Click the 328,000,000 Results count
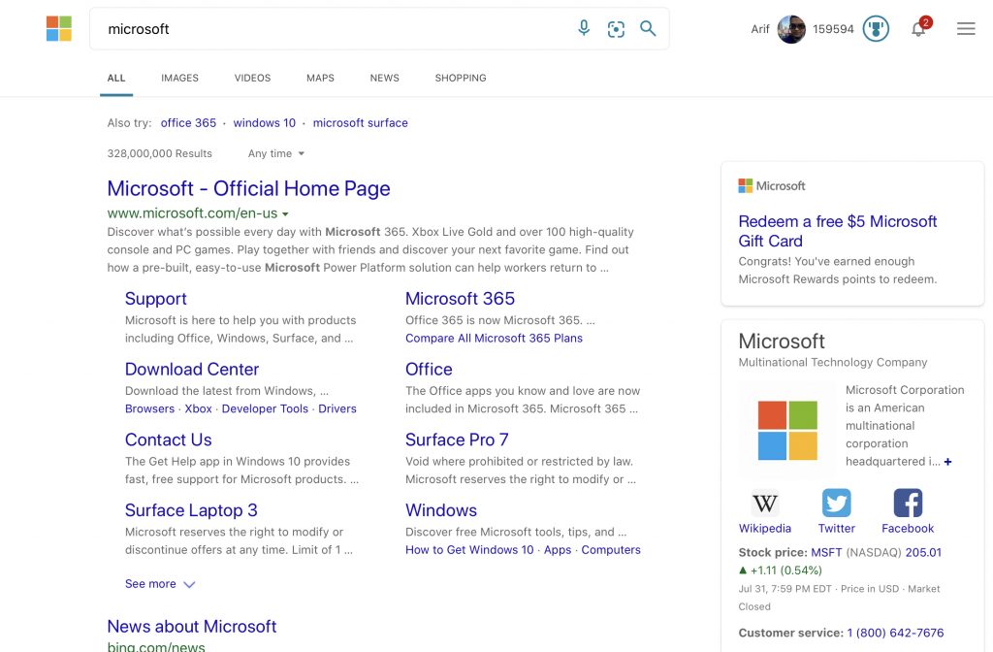Screen dimensions: 993x652 pos(160,153)
